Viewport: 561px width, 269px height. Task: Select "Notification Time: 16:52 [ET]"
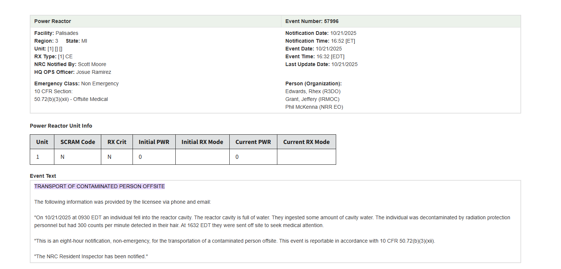(x=320, y=41)
